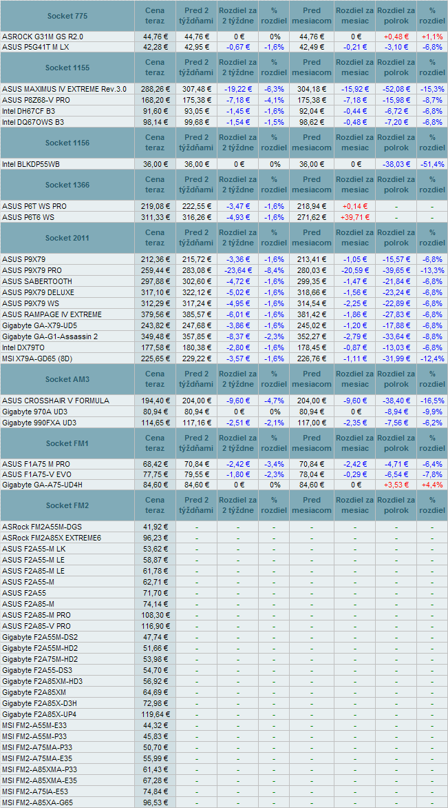Image resolution: width=448 pixels, height=808 pixels.
Task: Select the Socket 1155 section header
Action: [67, 68]
